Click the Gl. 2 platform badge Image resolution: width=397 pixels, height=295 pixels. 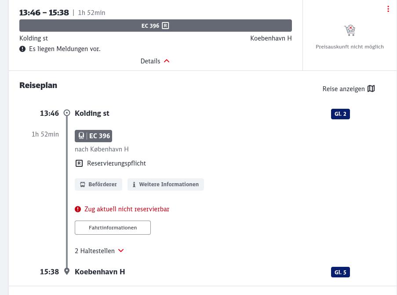[x=340, y=114]
